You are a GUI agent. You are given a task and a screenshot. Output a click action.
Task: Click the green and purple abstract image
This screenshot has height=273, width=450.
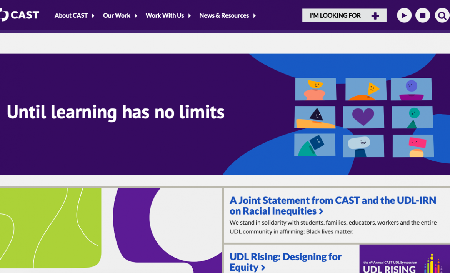click(111, 231)
